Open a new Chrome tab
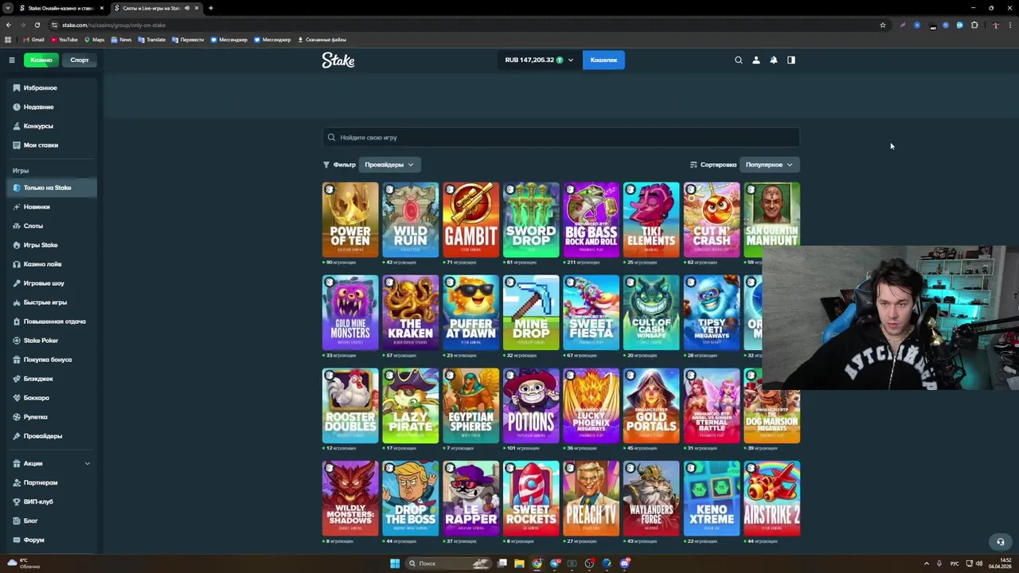 (210, 8)
